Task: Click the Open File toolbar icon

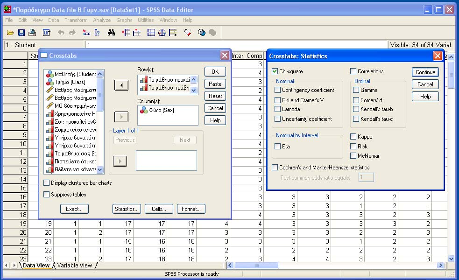Action: (x=10, y=33)
